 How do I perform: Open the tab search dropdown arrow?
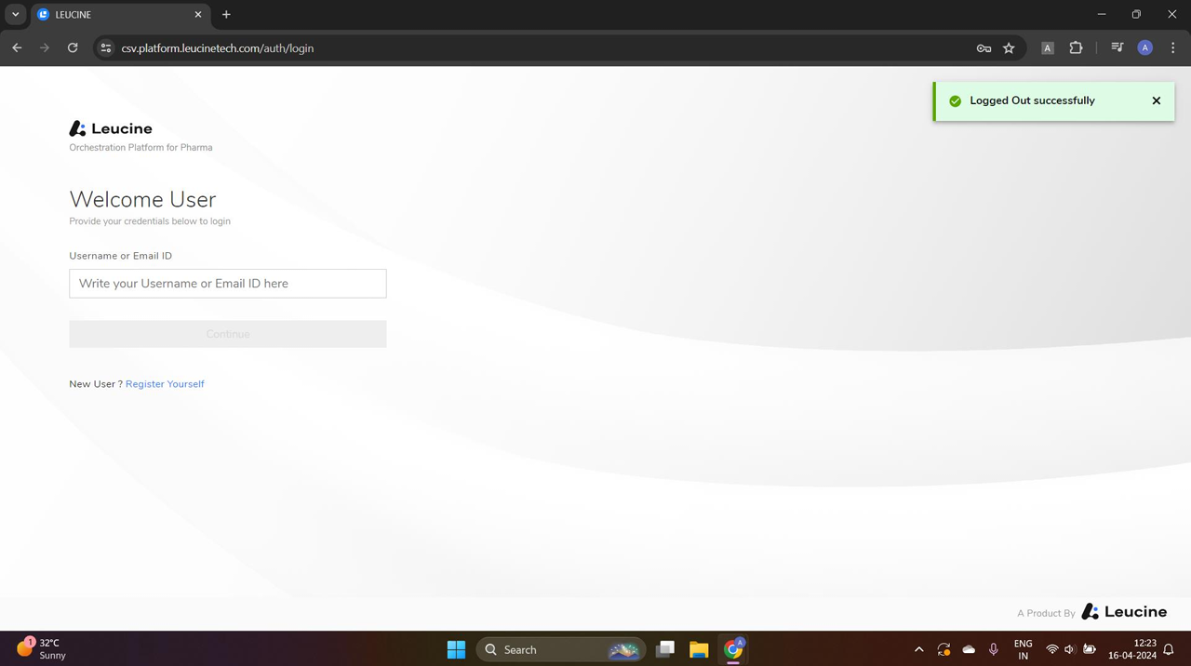tap(15, 15)
